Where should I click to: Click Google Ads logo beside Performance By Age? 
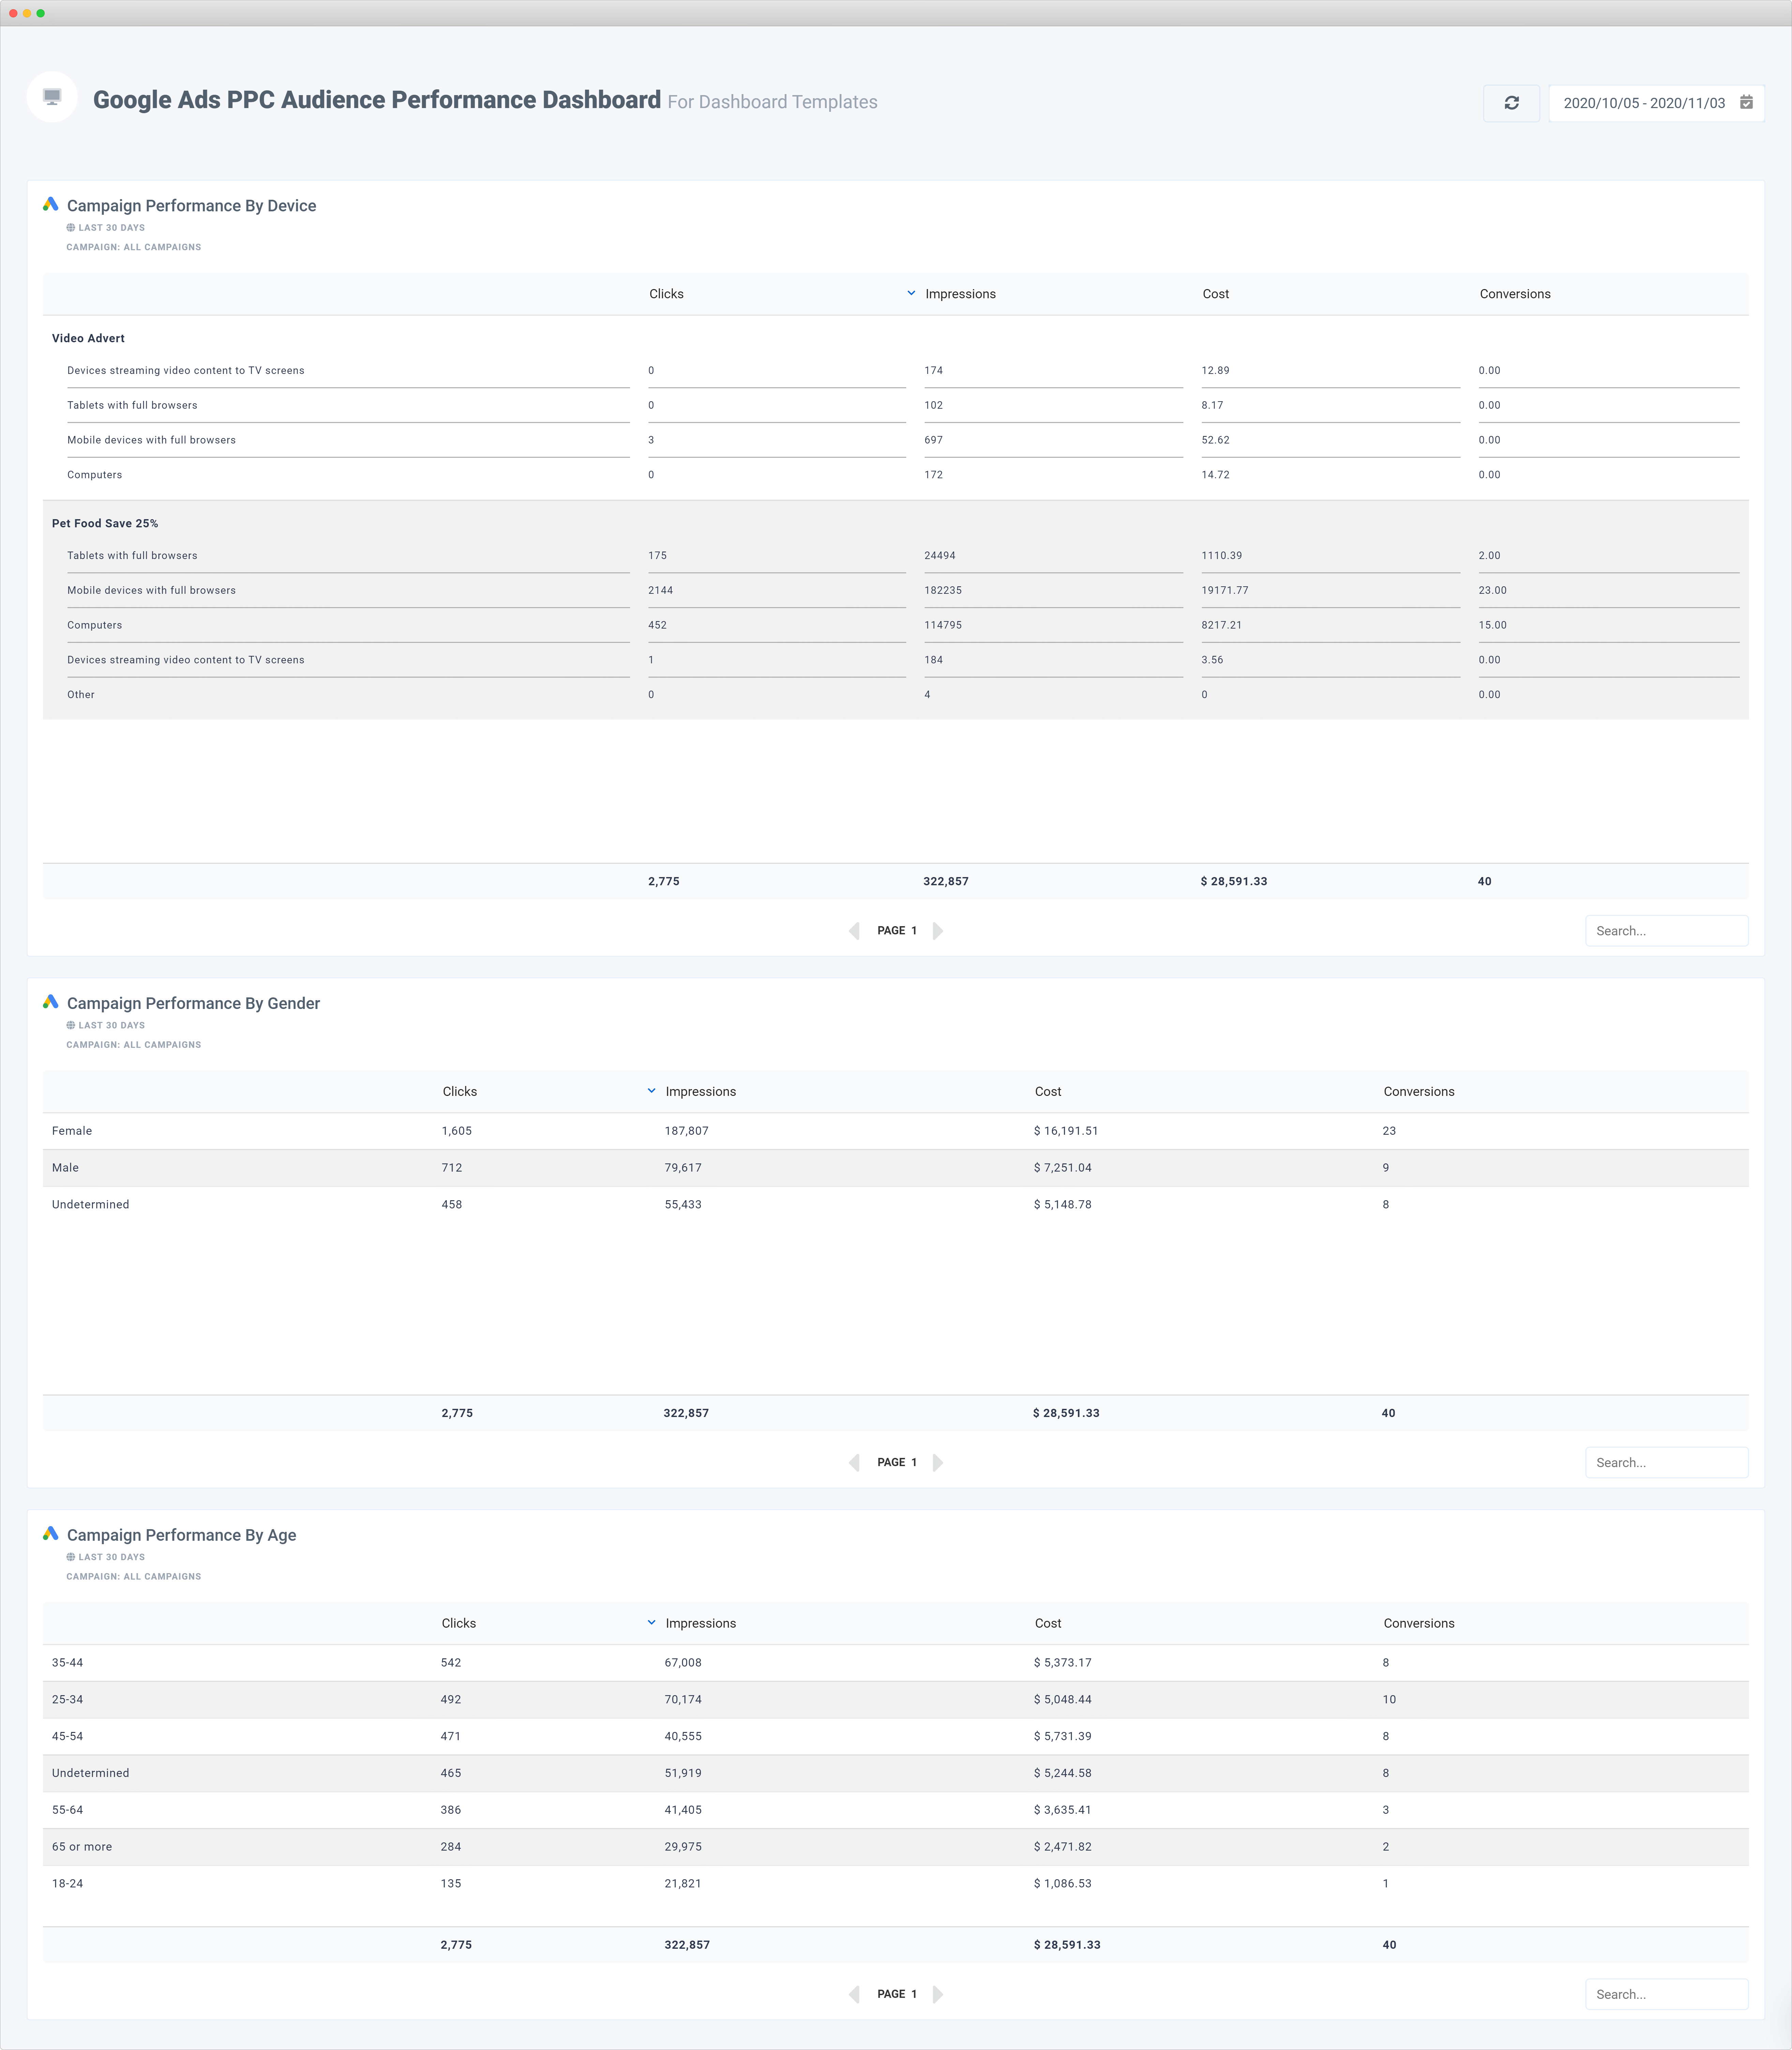51,1533
